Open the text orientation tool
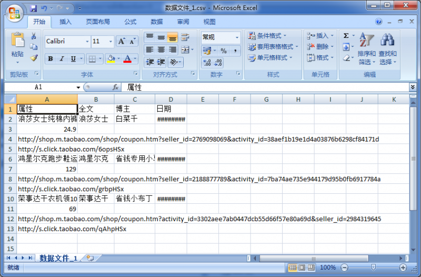The width and height of the screenshot is (421, 277). [x=174, y=62]
